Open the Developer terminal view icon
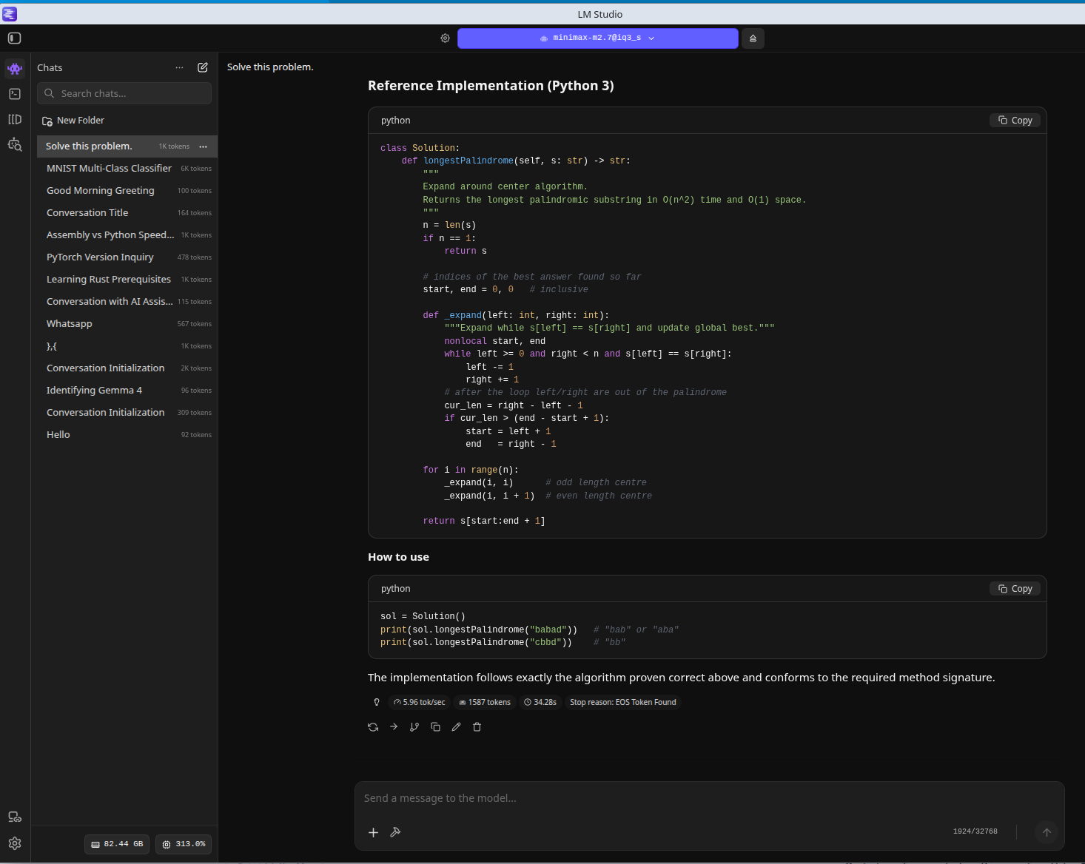Viewport: 1085px width, 864px height. (15, 94)
